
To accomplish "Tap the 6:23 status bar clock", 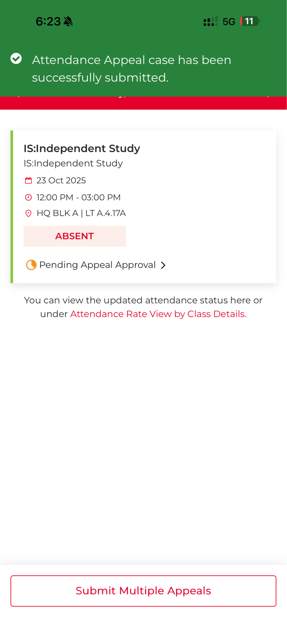I will pyautogui.click(x=48, y=22).
